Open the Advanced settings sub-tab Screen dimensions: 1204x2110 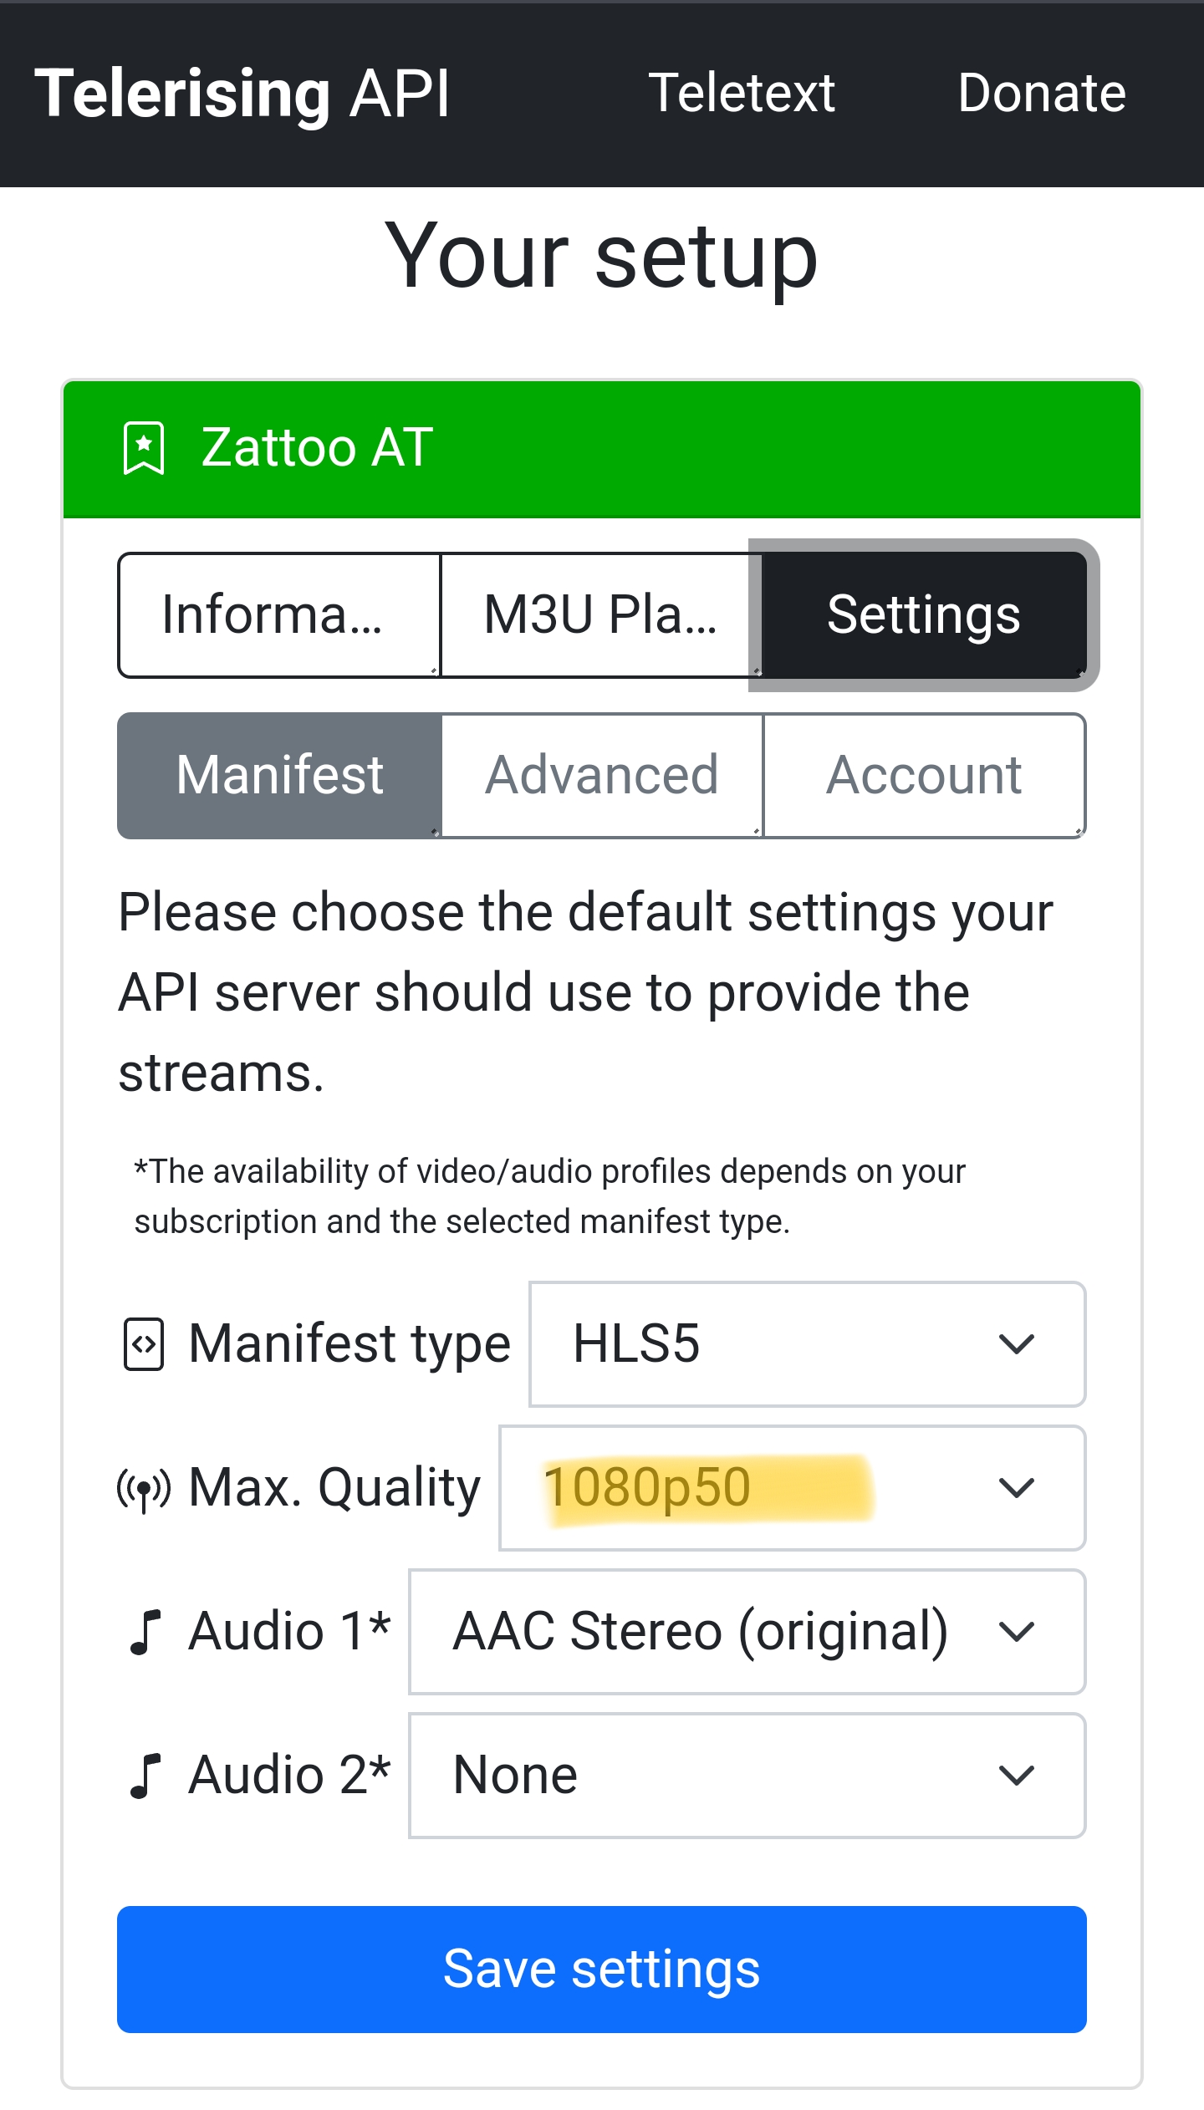pos(602,776)
